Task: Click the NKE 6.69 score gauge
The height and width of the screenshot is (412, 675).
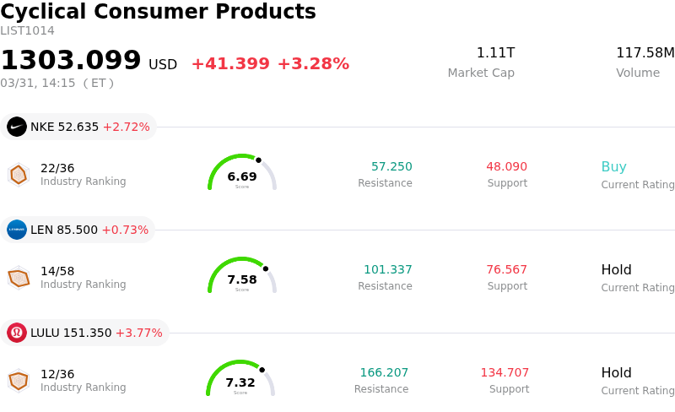Action: 242,173
